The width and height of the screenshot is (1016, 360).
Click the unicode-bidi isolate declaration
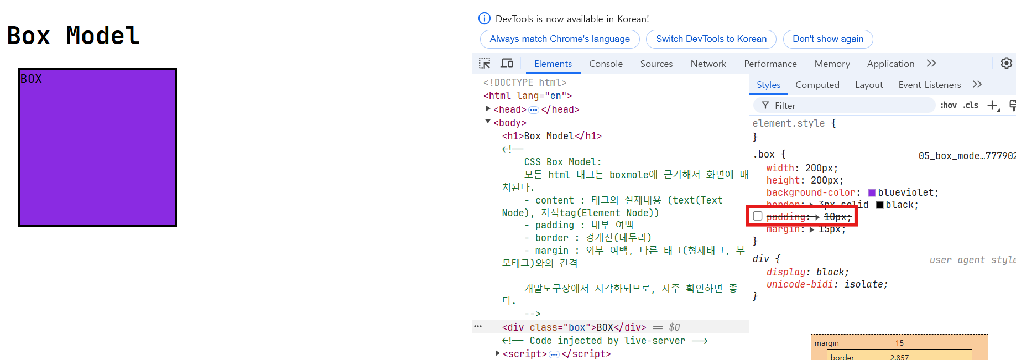827,284
